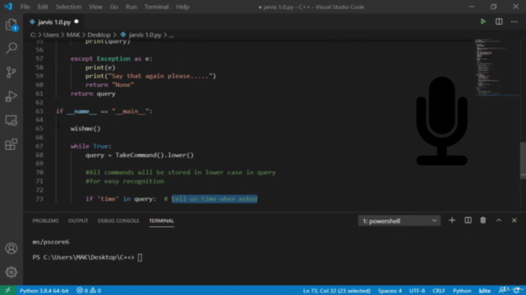
Task: Click highlighted comment 'tell us time when asked'
Action: [x=215, y=199]
